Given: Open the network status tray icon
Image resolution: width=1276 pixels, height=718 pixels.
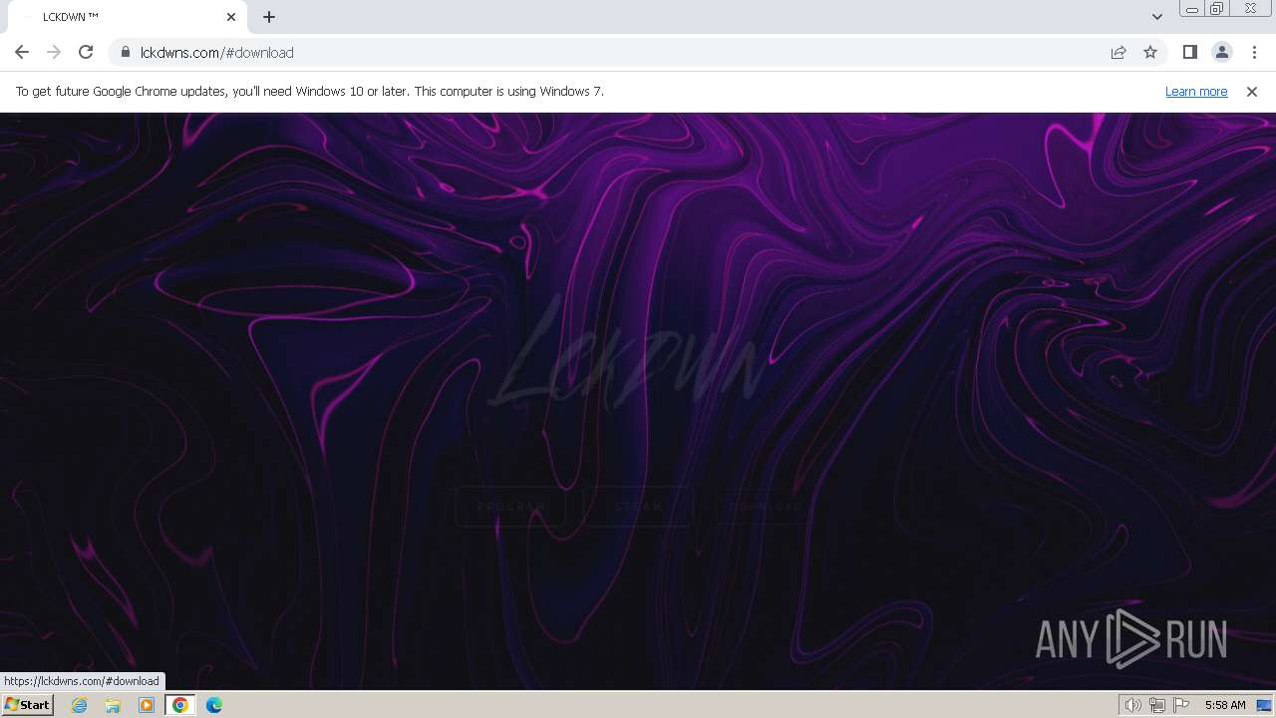Looking at the screenshot, I should coord(1157,705).
